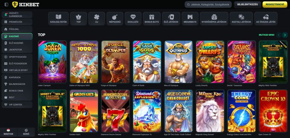
Task: Select the Élő játékok cards category
Action: [171, 19]
